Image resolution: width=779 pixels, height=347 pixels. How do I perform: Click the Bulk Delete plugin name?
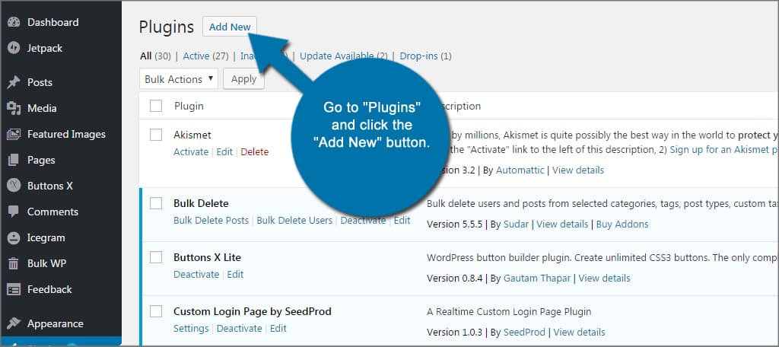[x=201, y=203]
